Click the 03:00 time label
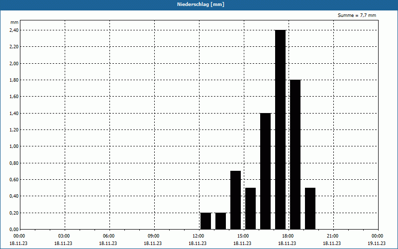 point(64,236)
